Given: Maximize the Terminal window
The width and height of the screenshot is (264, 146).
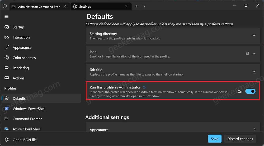Looking at the screenshot, I should coord(246,5).
